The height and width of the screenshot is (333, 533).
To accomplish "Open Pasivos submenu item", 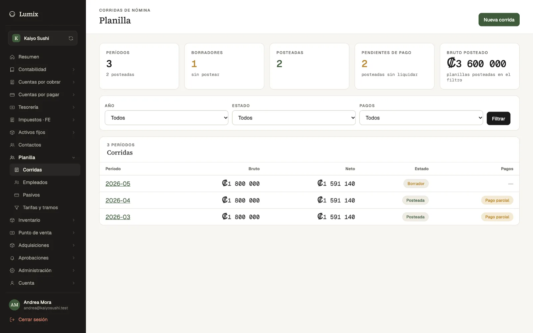I will [45, 195].
